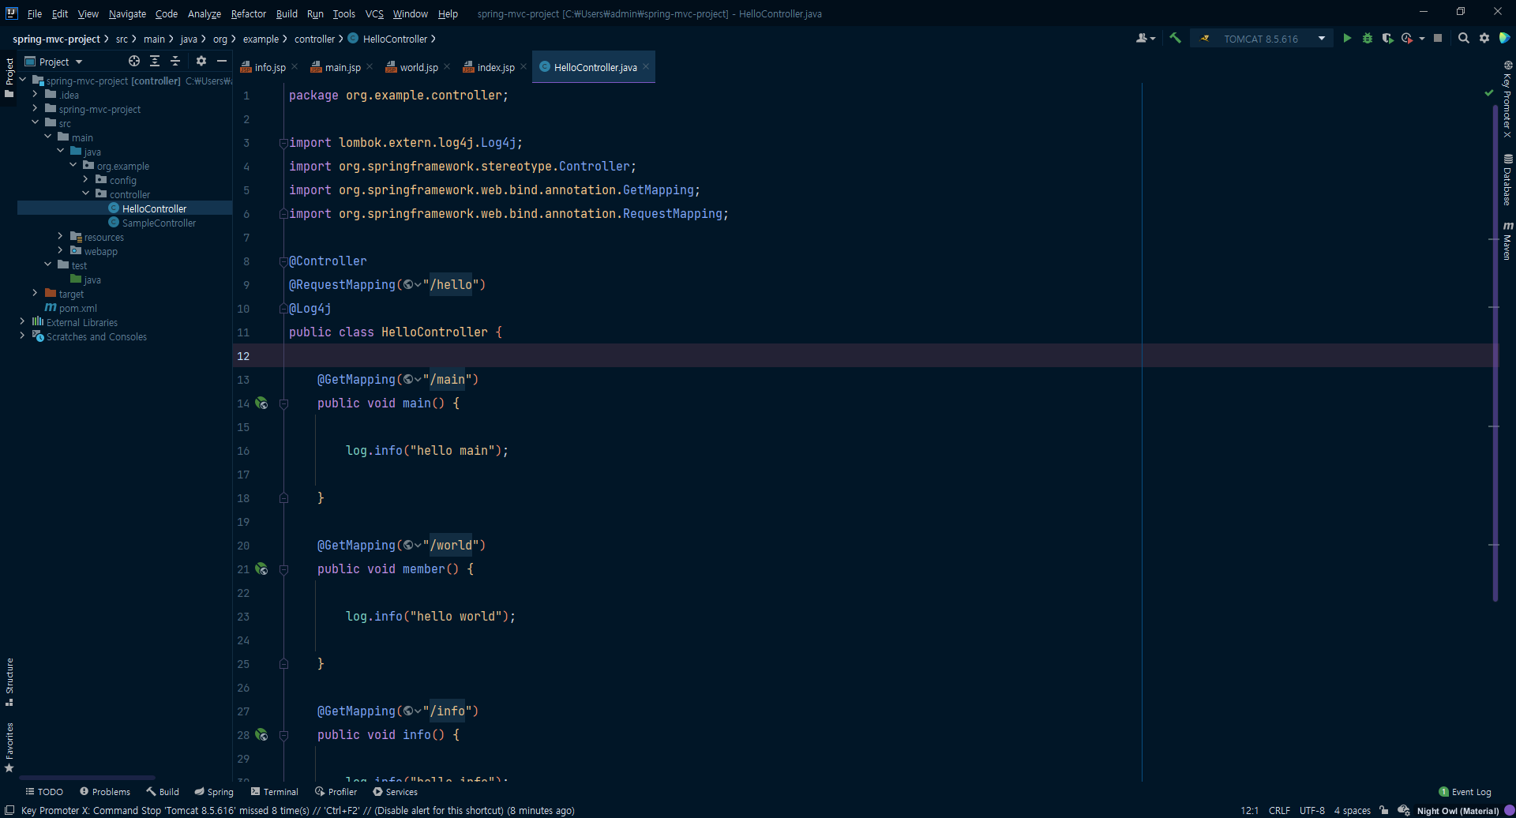Start debugging with the green bug icon

tap(1368, 38)
